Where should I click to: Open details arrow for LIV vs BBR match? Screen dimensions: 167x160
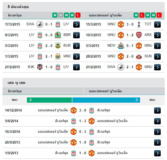(76, 35)
